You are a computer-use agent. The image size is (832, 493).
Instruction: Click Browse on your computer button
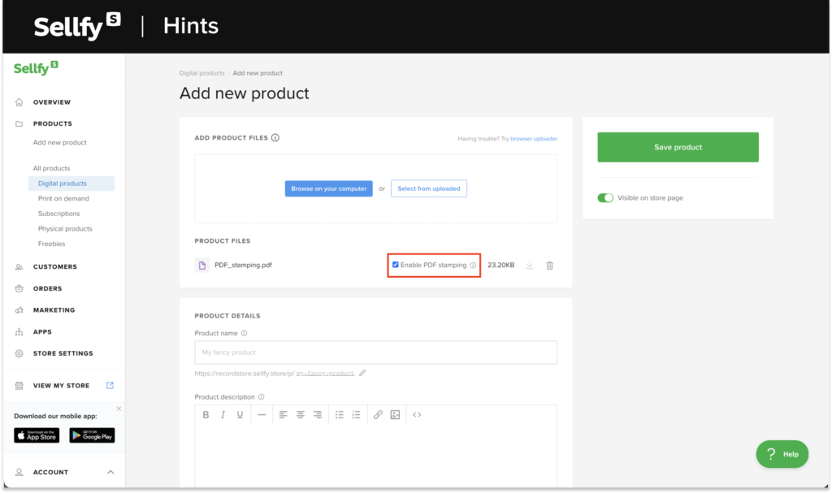point(328,188)
